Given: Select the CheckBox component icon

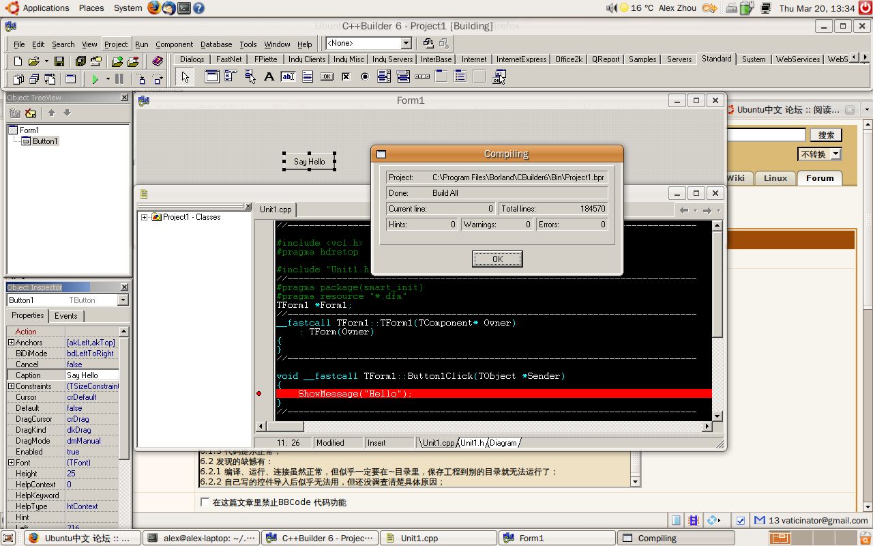Looking at the screenshot, I should click(x=346, y=77).
